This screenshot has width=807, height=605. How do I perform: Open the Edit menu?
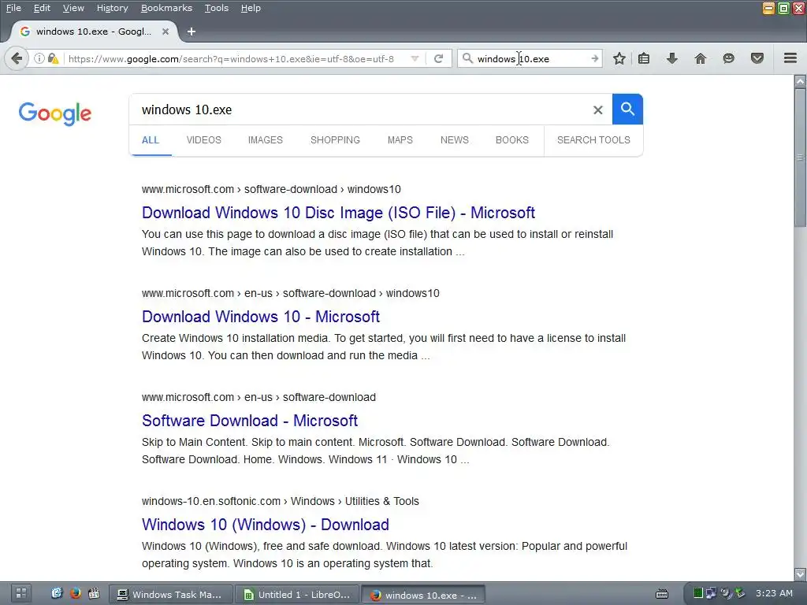pyautogui.click(x=42, y=8)
